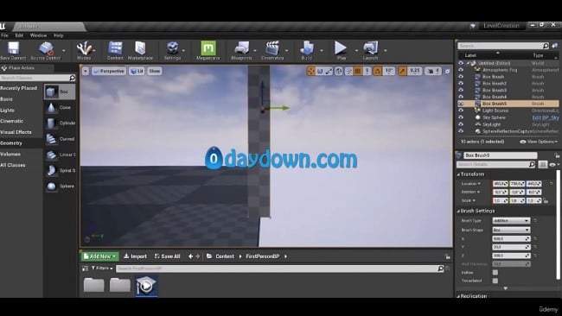Click the Blueprints toolbar icon
Screen dimensions: 562x316
click(x=241, y=48)
